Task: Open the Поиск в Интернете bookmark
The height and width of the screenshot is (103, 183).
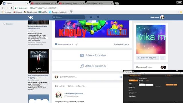Action: coord(58,12)
